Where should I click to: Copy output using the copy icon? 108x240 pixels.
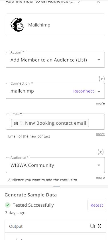tap(93, 226)
